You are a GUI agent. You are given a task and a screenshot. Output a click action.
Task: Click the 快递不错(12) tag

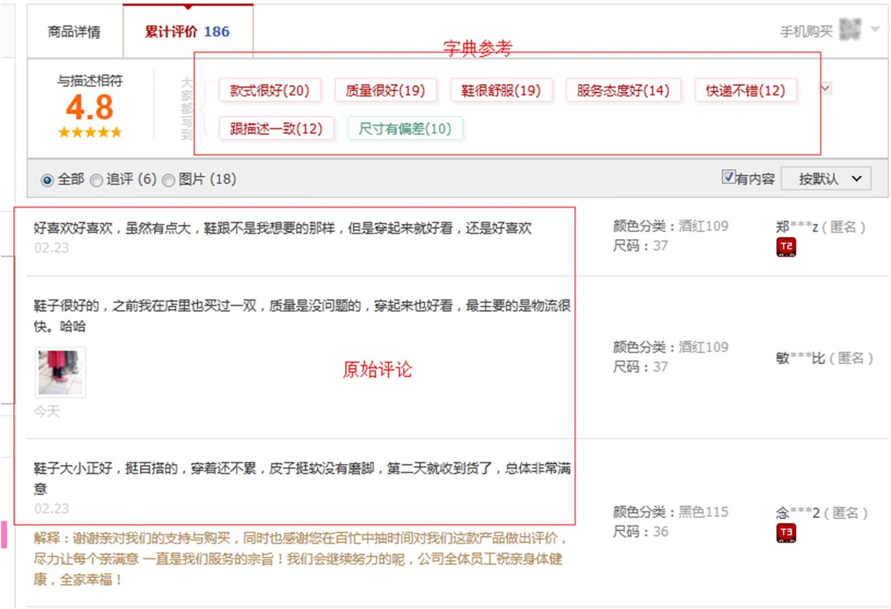(x=745, y=90)
